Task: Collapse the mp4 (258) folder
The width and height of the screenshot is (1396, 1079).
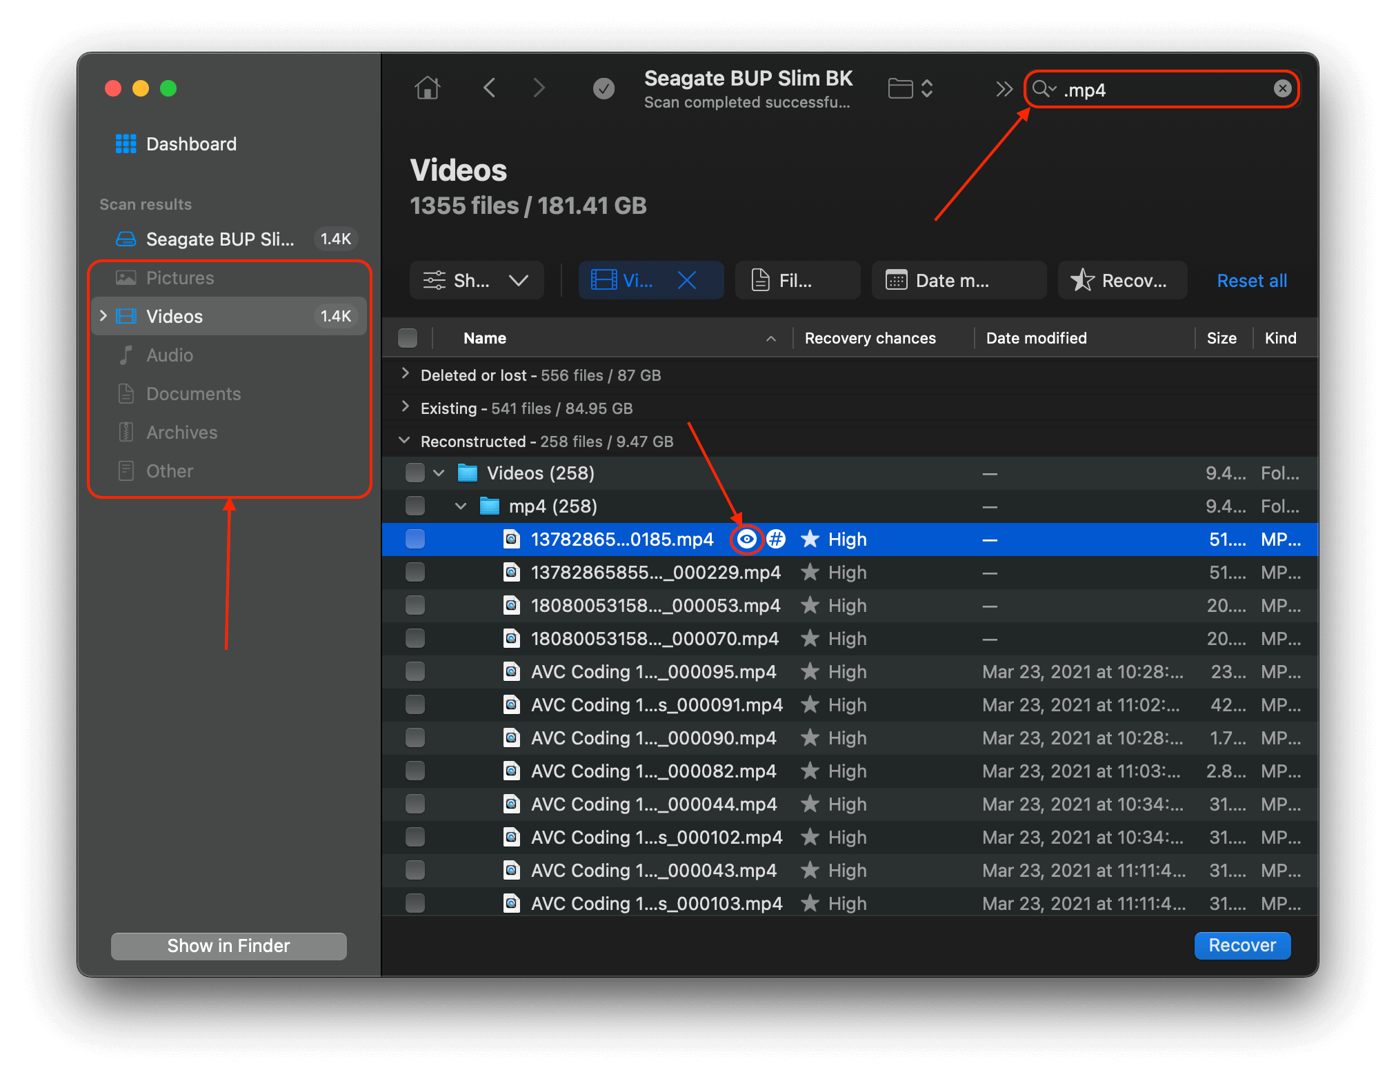Action: pyautogui.click(x=460, y=506)
